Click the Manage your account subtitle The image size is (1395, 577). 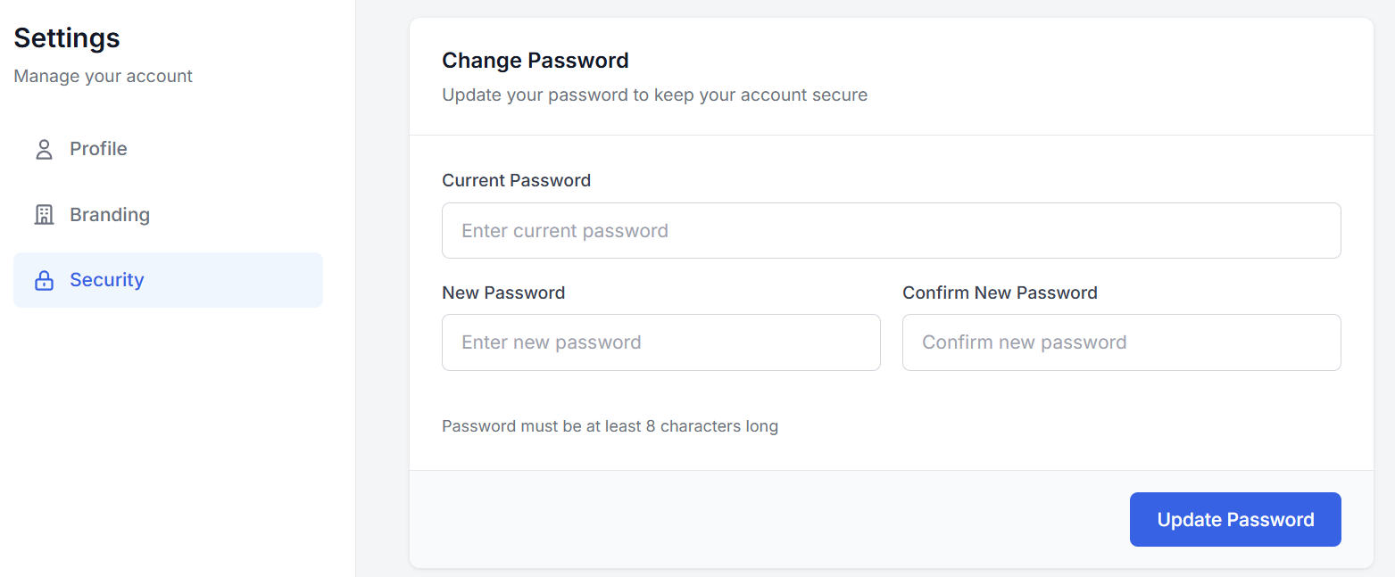tap(104, 77)
